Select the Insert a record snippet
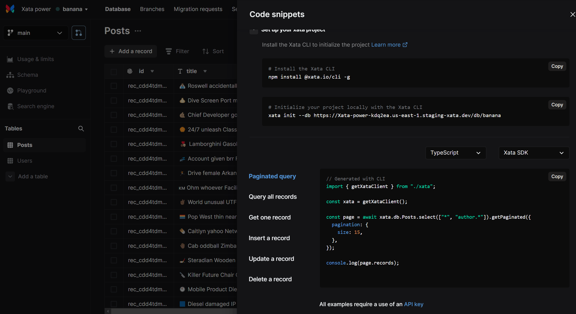Viewport: 576px width, 314px height. click(269, 238)
